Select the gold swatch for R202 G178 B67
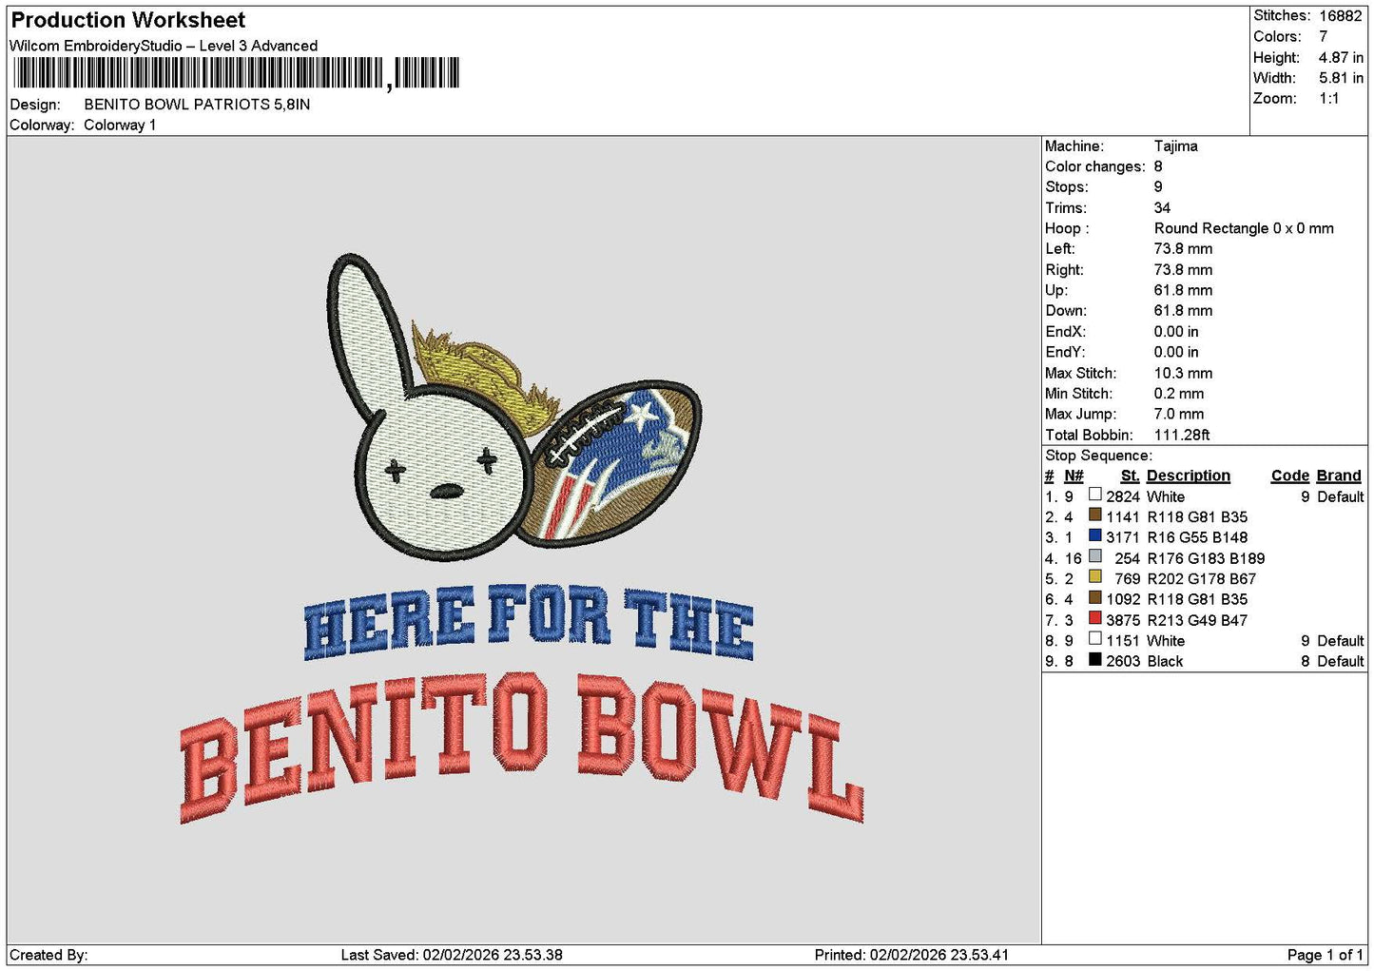The width and height of the screenshot is (1374, 971). pyautogui.click(x=1095, y=577)
